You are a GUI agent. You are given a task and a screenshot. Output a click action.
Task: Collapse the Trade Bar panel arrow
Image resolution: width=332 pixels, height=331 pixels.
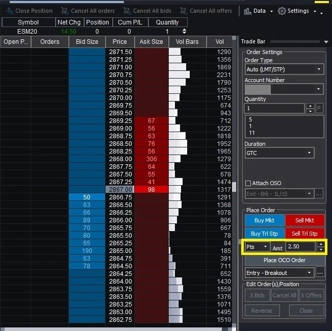point(326,42)
